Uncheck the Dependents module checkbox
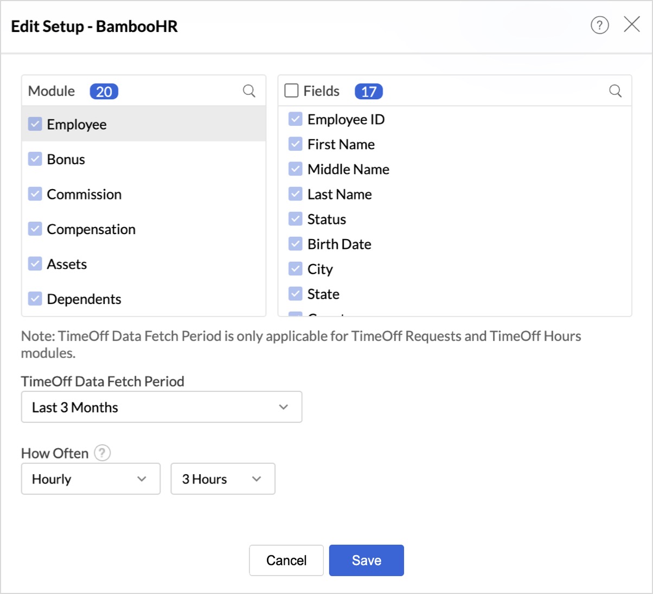 (x=35, y=299)
